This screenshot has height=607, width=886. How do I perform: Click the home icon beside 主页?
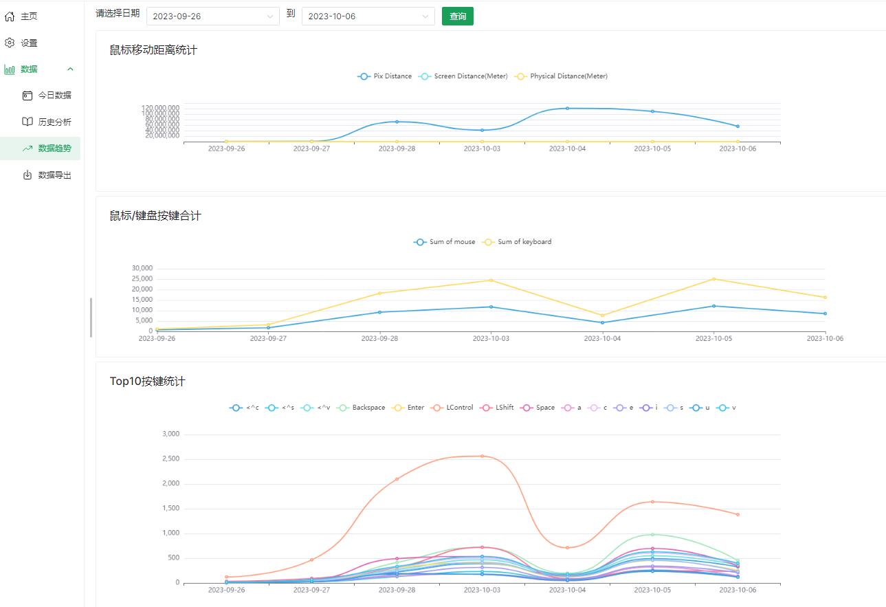point(10,16)
